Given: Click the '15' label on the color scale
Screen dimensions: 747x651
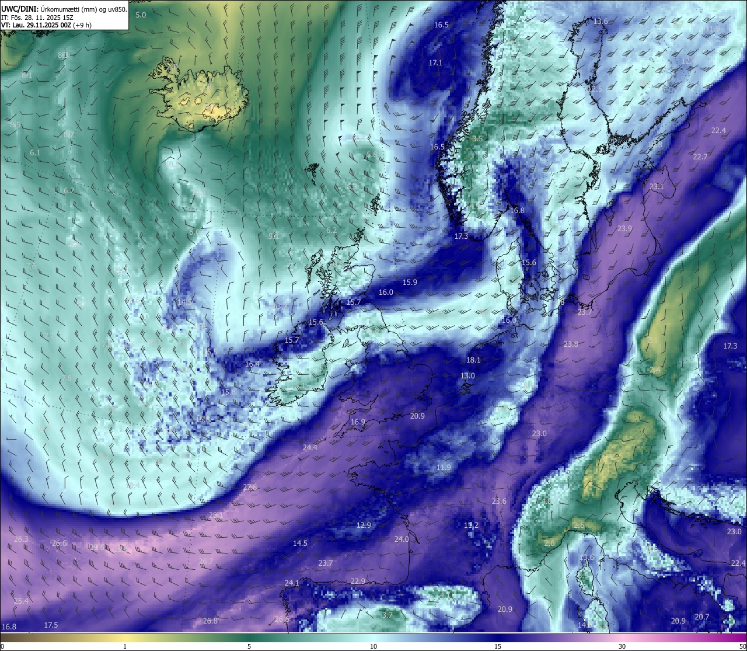Looking at the screenshot, I should click(x=498, y=646).
